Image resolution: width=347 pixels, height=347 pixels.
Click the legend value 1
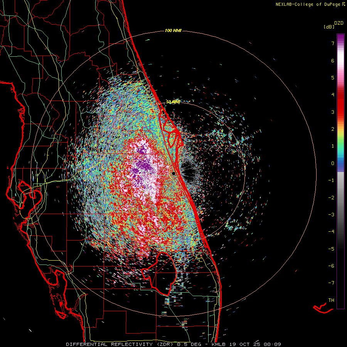click(x=333, y=146)
